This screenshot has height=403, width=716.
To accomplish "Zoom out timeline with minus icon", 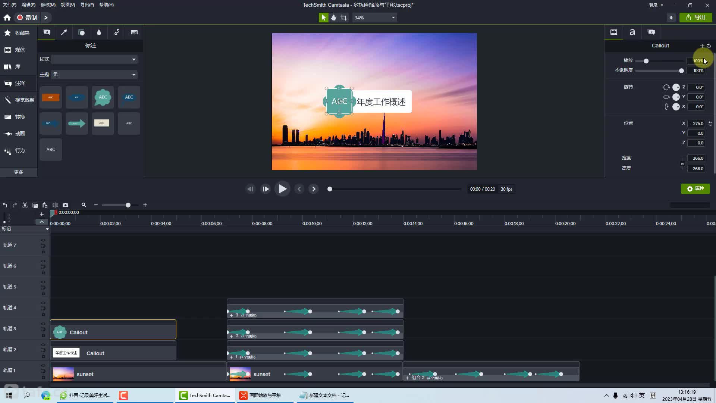I will 96,205.
